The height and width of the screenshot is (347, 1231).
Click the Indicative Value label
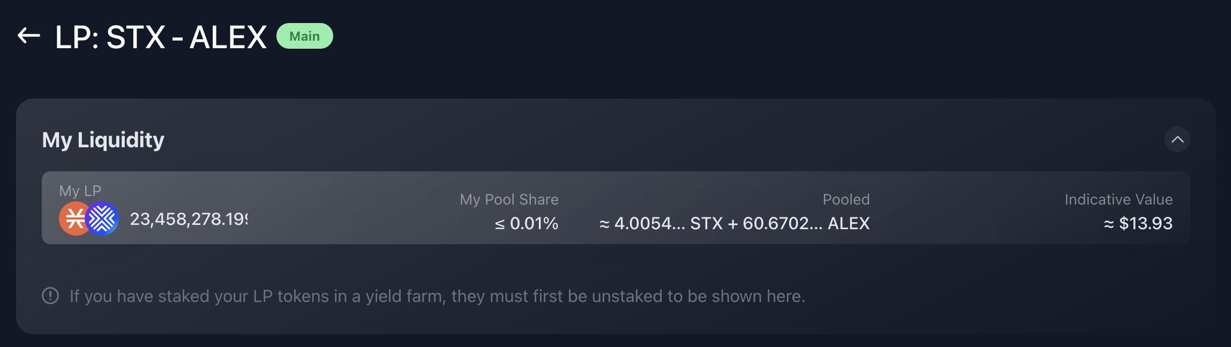pos(1119,199)
